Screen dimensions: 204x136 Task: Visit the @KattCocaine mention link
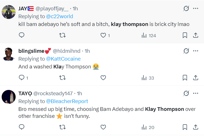coord(63,59)
